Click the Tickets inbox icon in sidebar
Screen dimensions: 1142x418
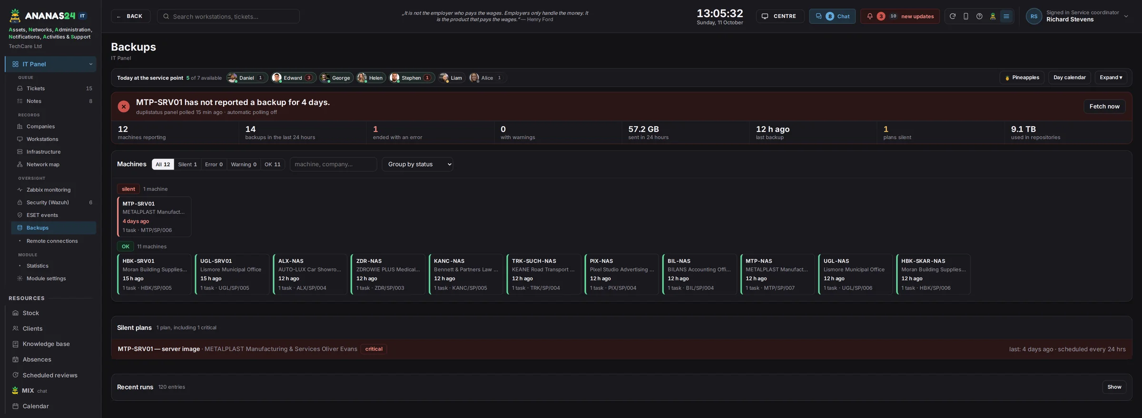pos(20,88)
